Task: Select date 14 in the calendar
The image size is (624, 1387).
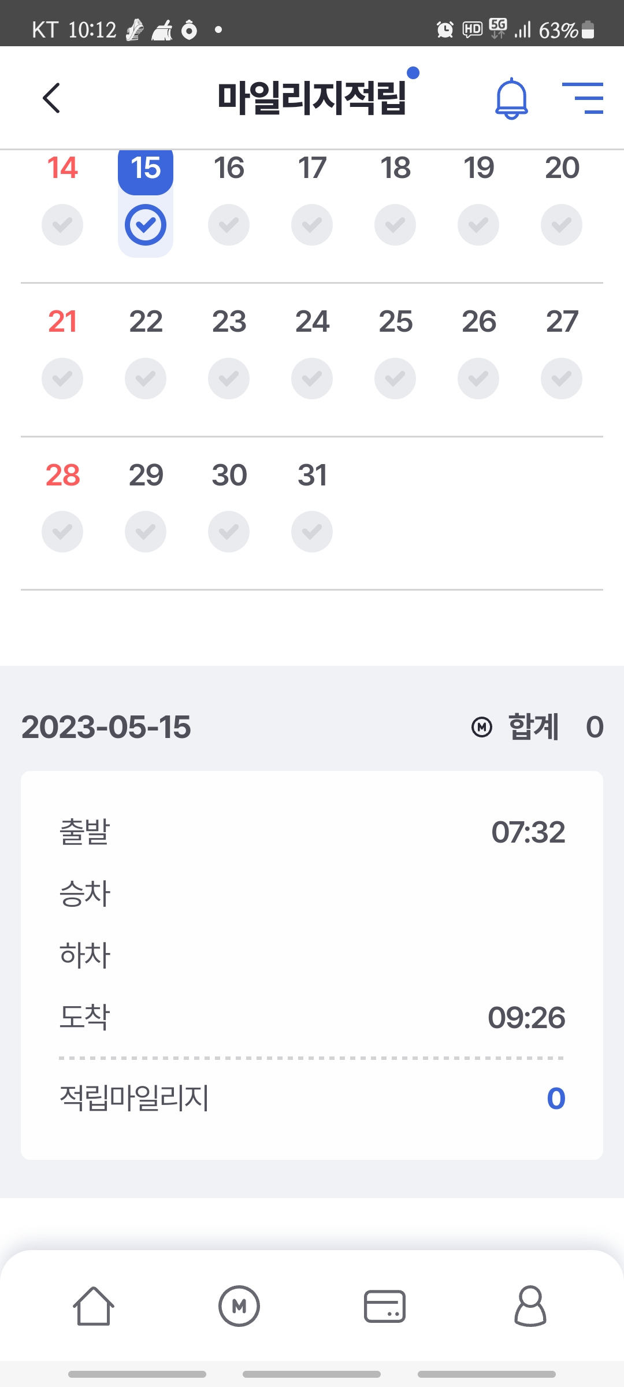Action: coord(62,168)
